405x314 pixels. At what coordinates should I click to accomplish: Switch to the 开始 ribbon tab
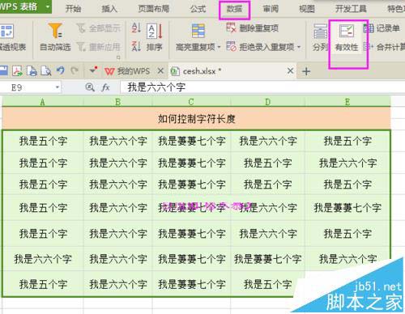73,9
